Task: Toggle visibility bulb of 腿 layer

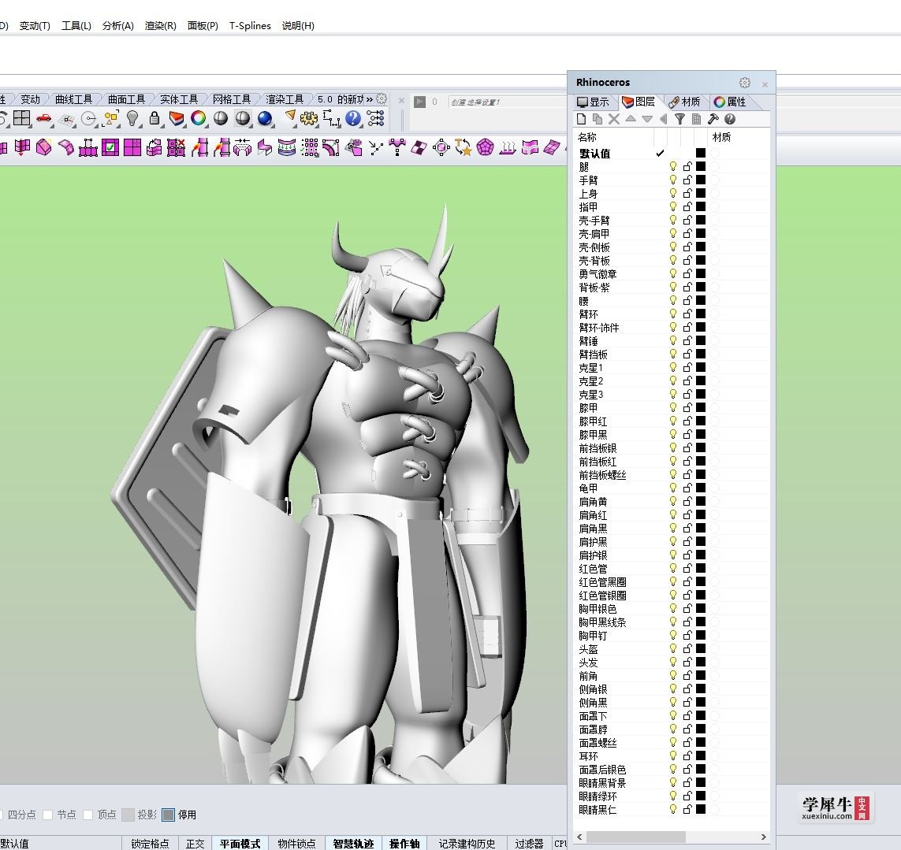Action: (673, 166)
